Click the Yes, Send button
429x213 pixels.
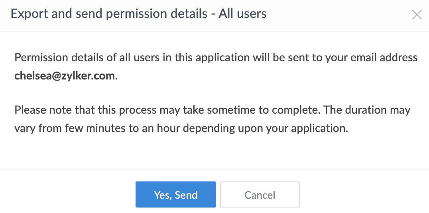point(175,195)
